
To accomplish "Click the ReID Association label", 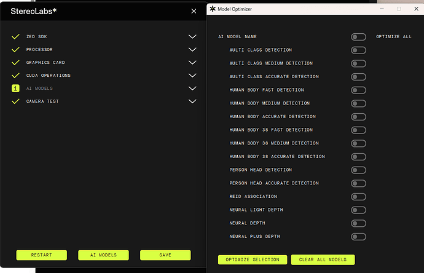I will click(253, 196).
